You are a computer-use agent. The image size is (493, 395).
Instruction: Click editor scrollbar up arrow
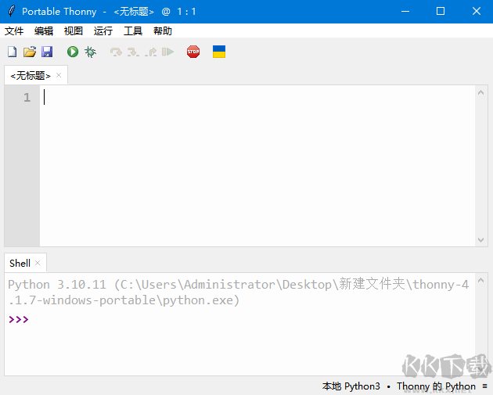[x=480, y=92]
